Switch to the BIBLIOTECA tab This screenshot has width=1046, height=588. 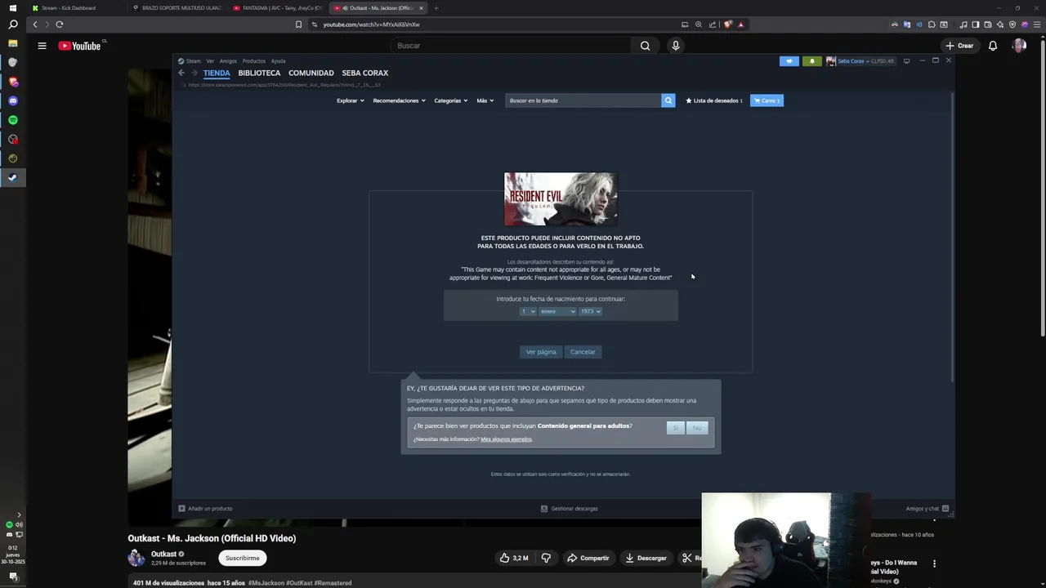click(x=259, y=73)
